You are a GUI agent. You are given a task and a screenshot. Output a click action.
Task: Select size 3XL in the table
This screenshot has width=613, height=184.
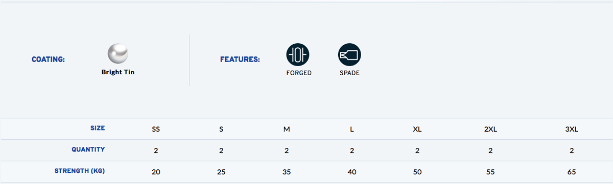[x=572, y=129]
